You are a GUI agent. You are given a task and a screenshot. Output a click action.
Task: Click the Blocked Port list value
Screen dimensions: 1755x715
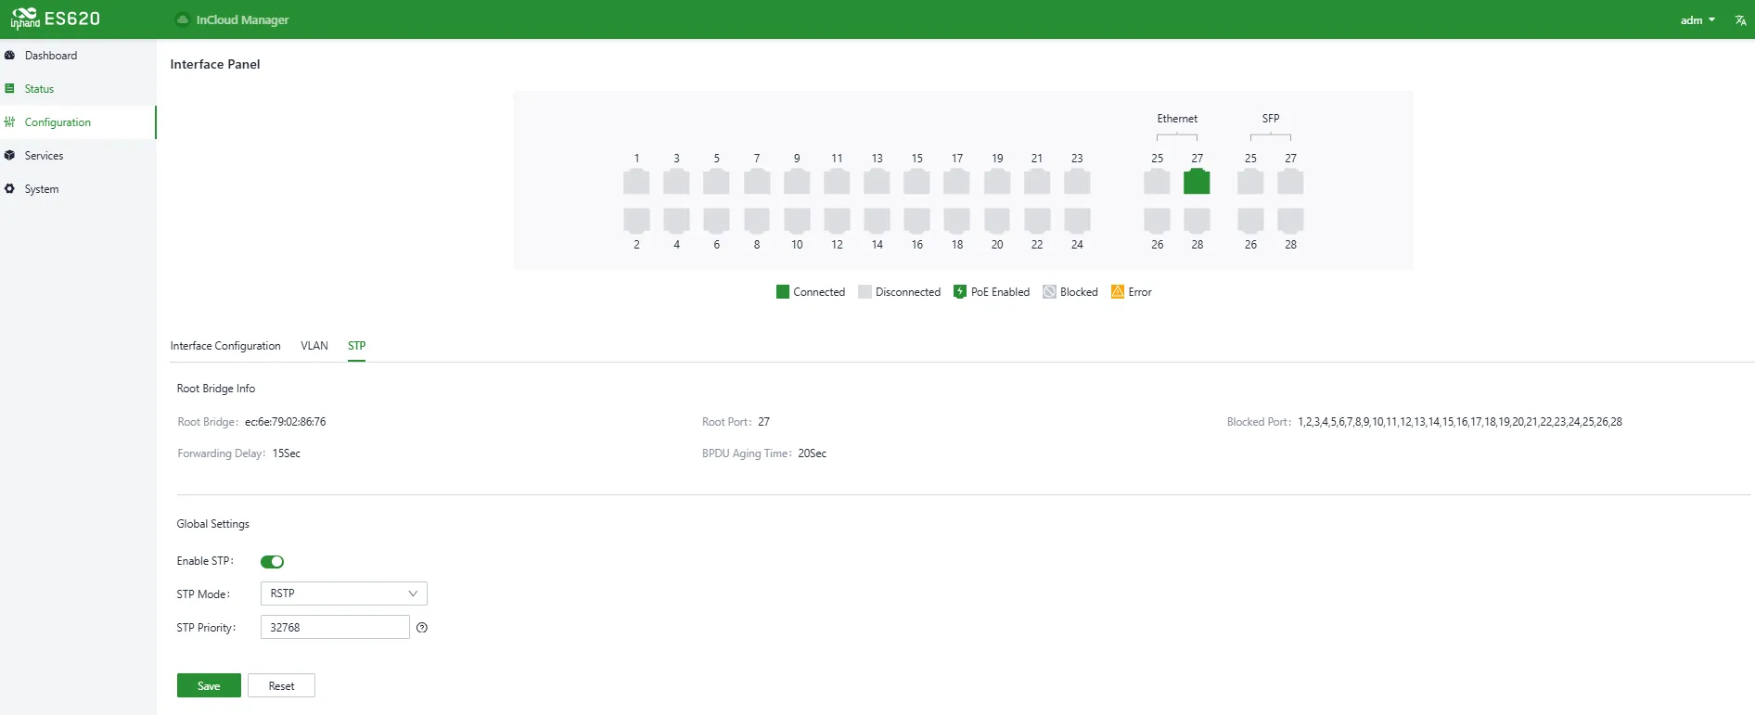click(1460, 422)
